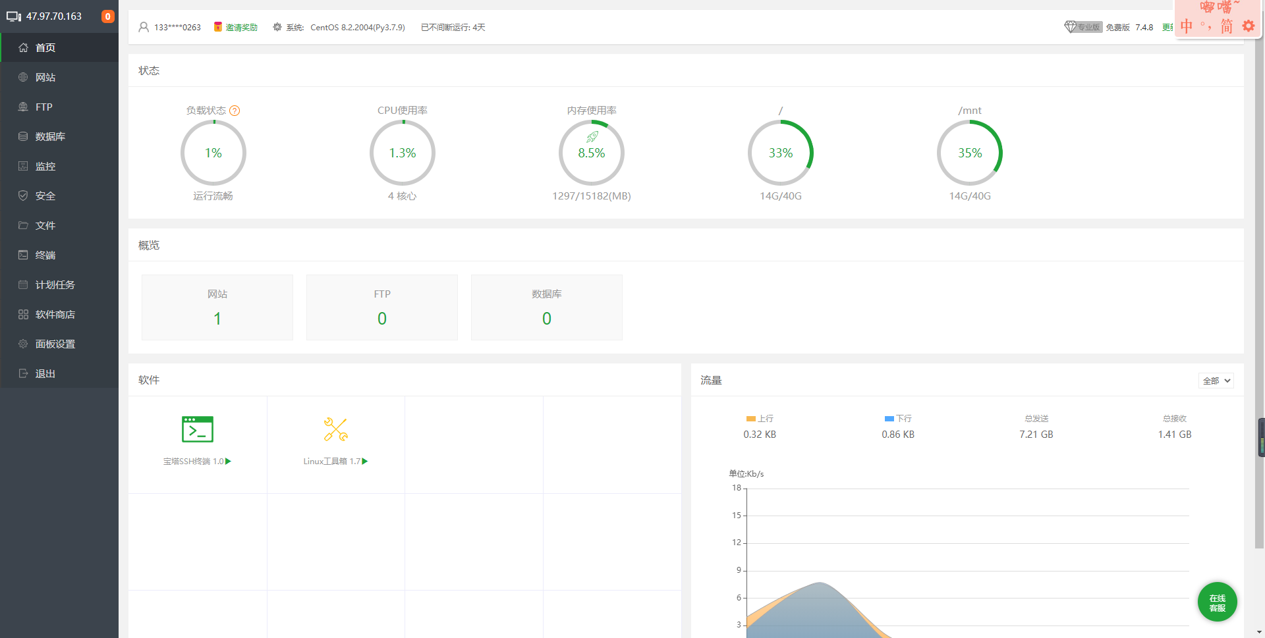Click the monitor icon beside 47.97.70.163
This screenshot has height=638, width=1265.
click(x=14, y=16)
